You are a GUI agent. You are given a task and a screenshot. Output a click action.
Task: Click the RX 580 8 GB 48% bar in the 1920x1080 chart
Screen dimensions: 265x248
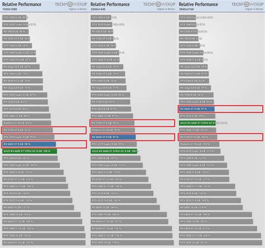[16, 32]
